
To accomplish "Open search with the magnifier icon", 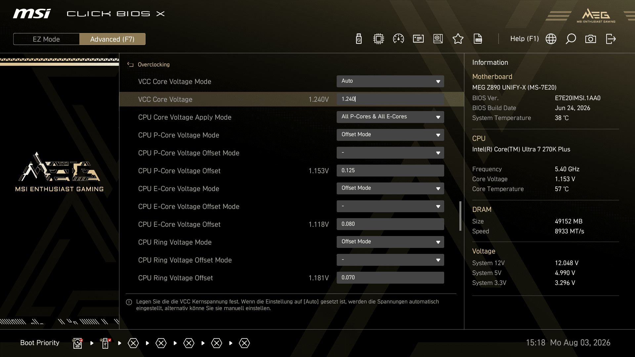I will 571,39.
